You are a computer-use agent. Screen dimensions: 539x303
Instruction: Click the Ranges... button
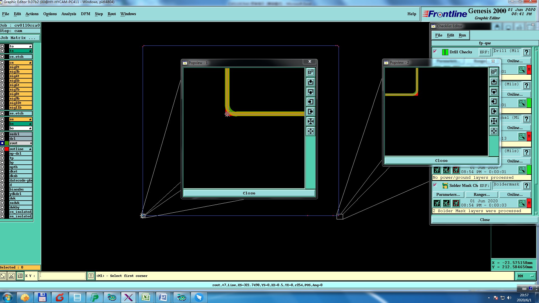[481, 194]
